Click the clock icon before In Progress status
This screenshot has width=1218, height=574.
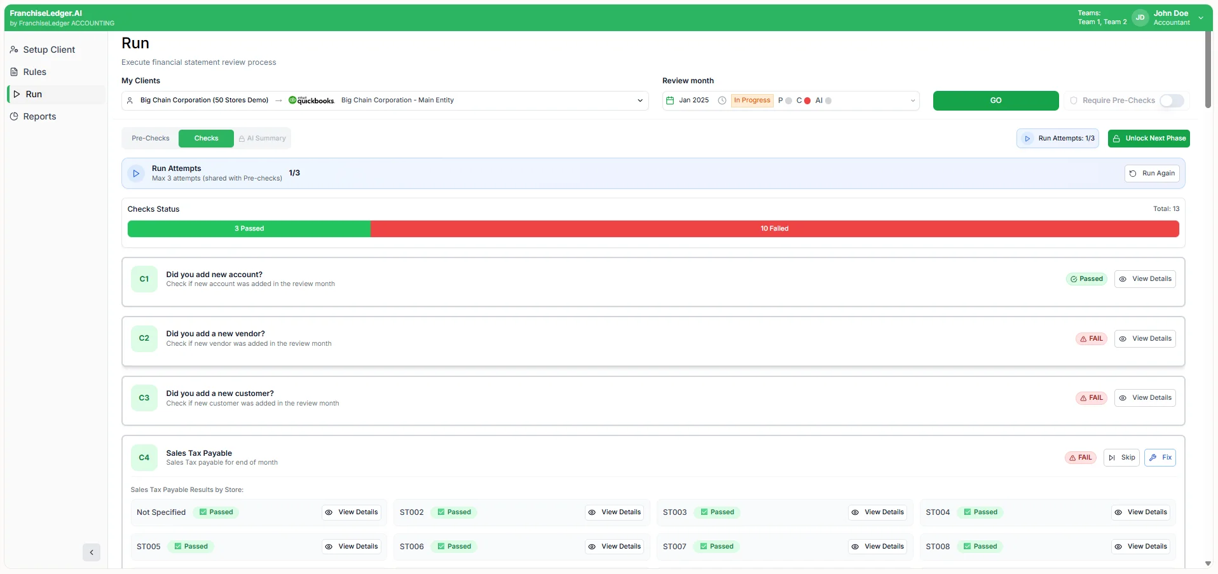pyautogui.click(x=722, y=100)
